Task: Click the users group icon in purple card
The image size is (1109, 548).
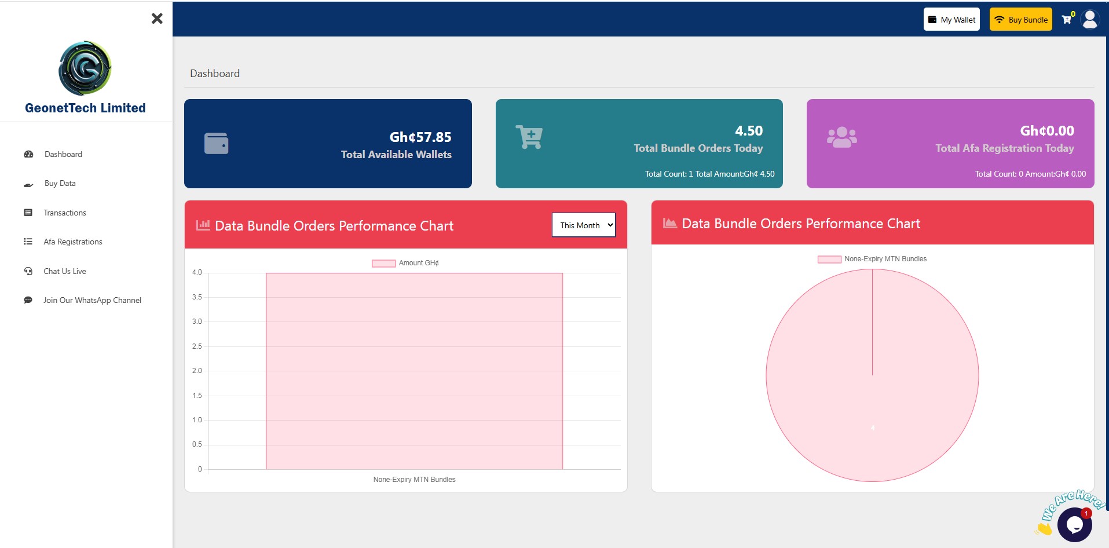Action: (841, 137)
